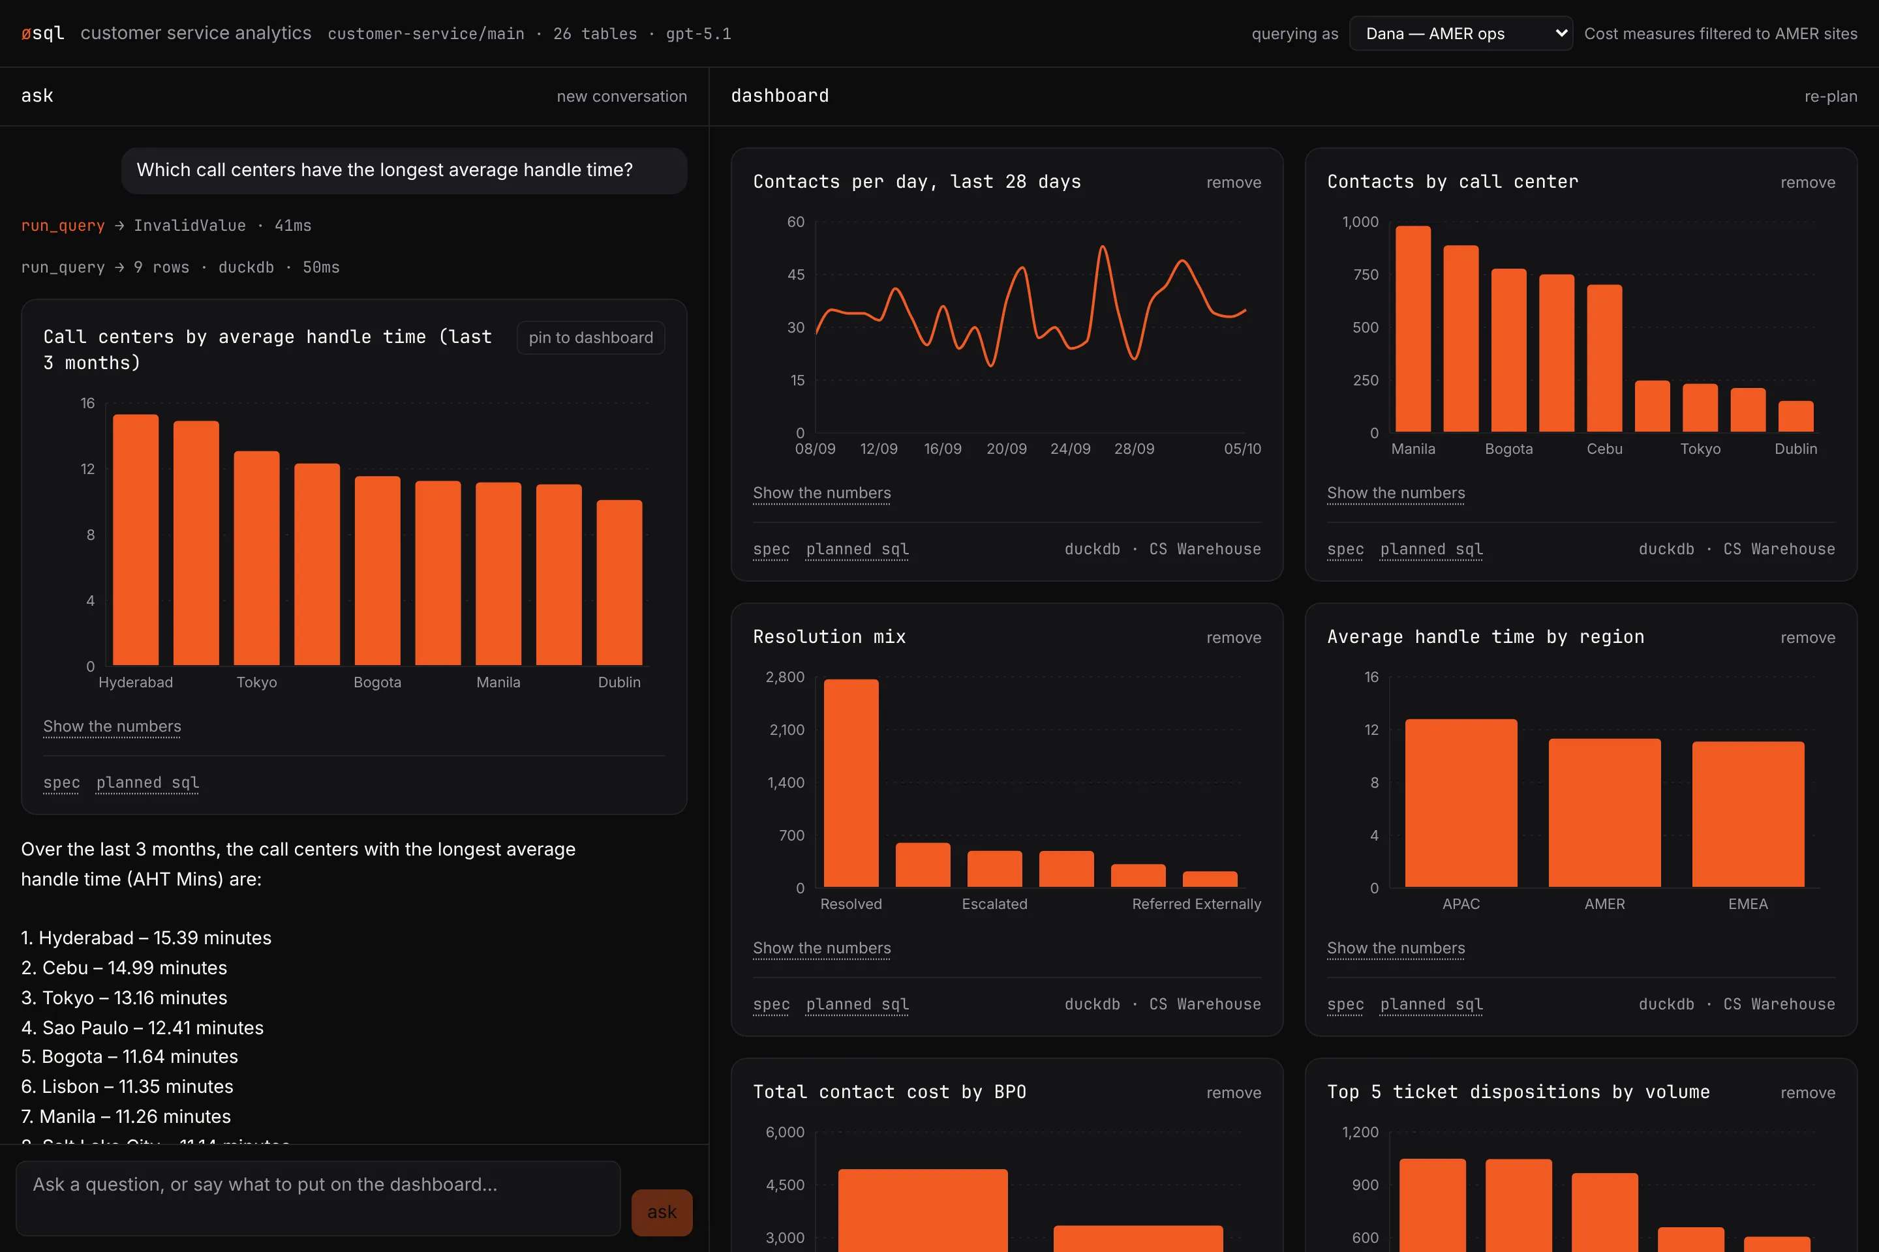Remove the Resolution mix card
The height and width of the screenshot is (1252, 1879).
pos(1234,638)
